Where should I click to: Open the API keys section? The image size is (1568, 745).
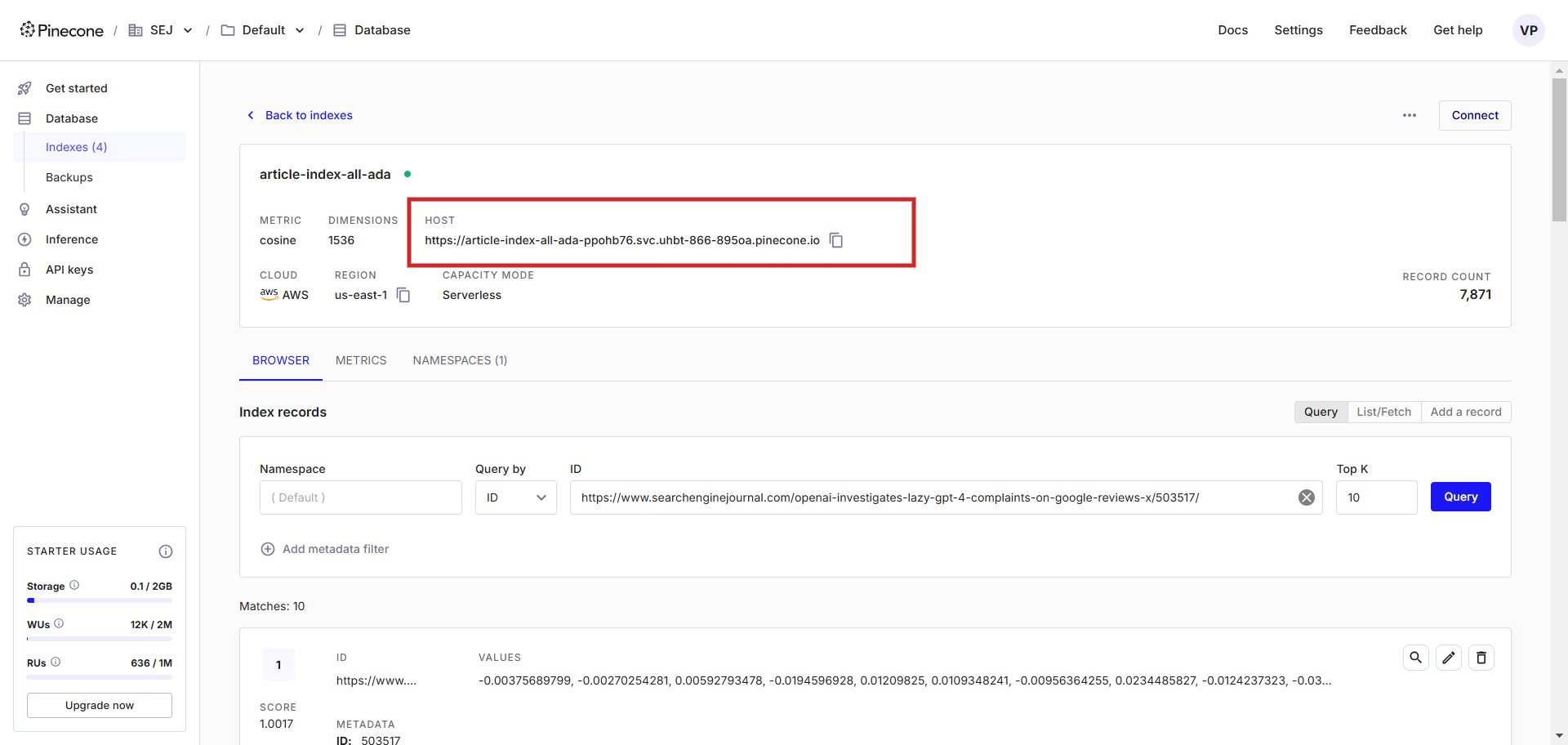pyautogui.click(x=69, y=269)
